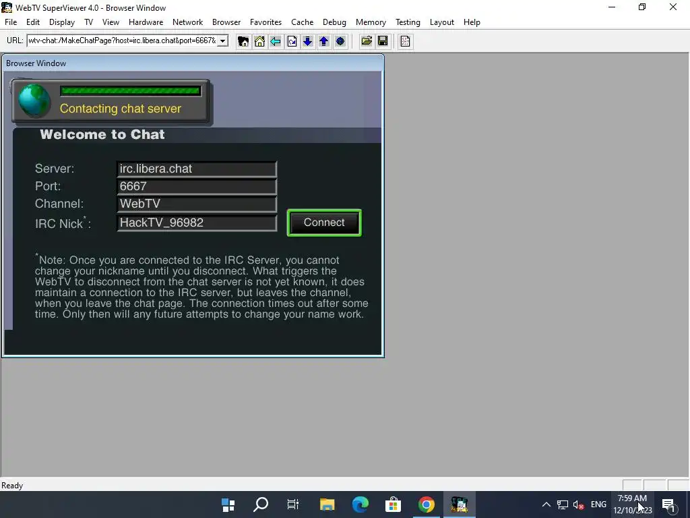
Task: Save with the floppy disk icon
Action: (x=383, y=41)
